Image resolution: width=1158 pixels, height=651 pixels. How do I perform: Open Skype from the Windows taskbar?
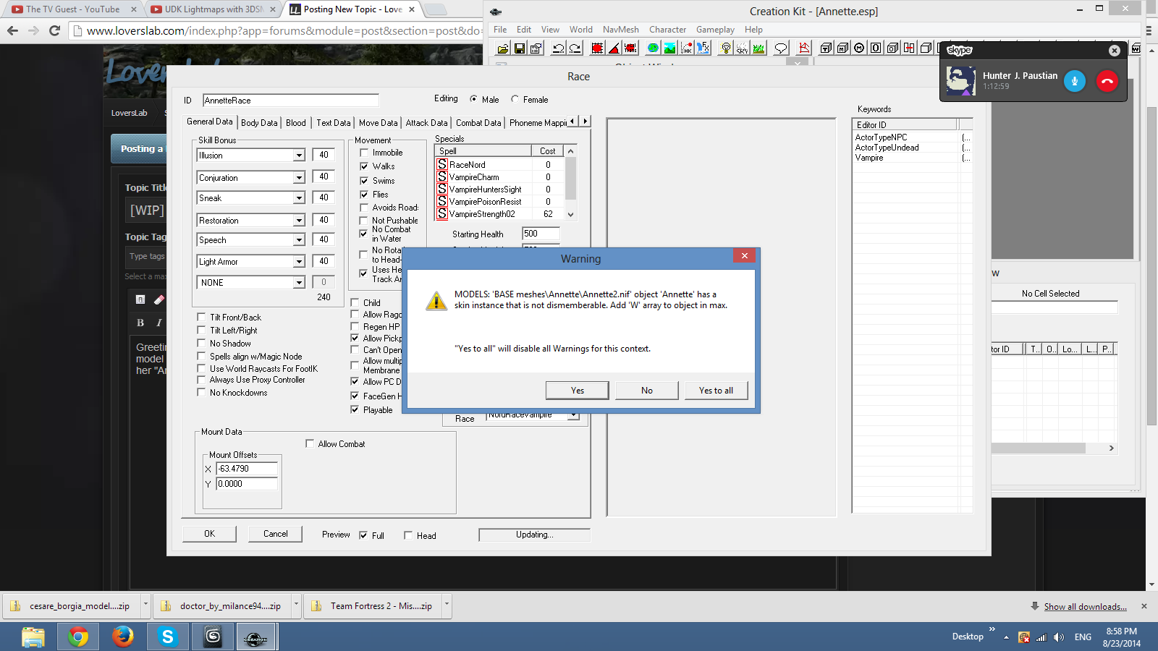(168, 637)
